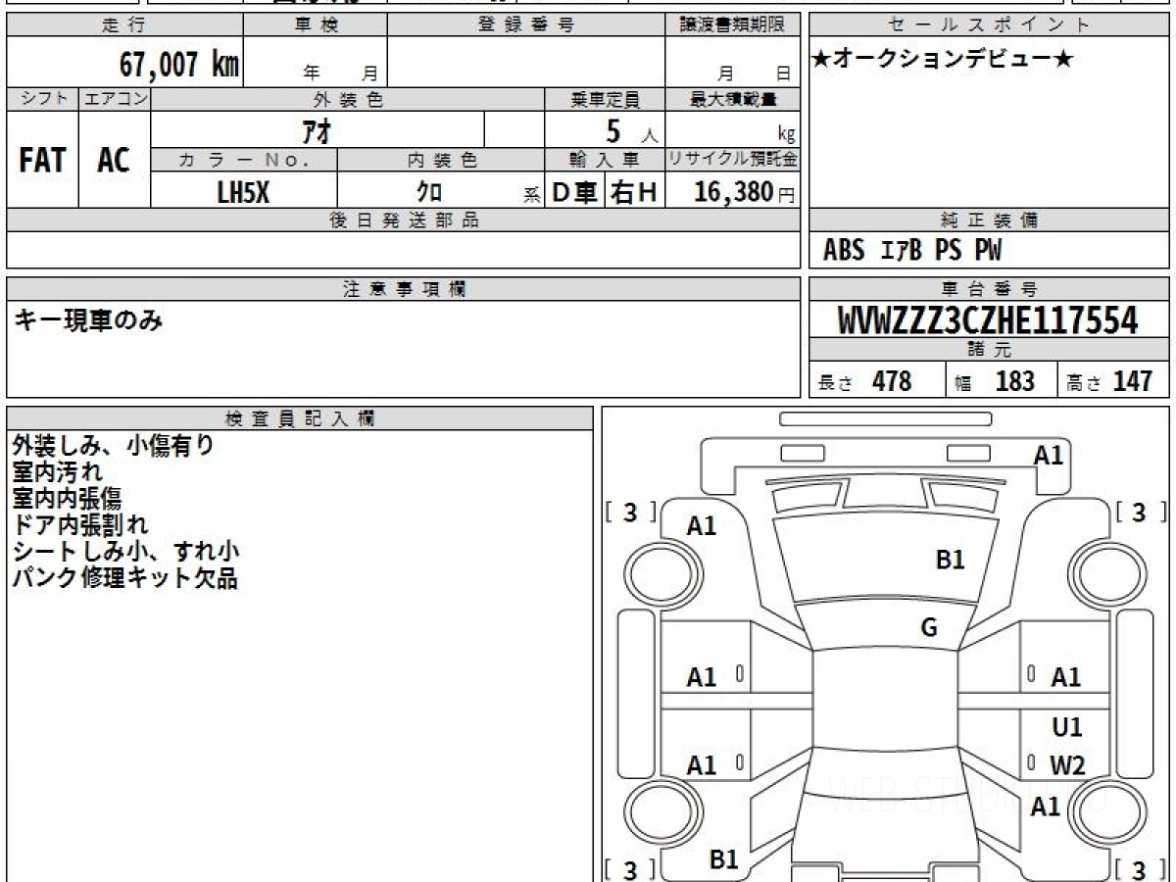Screen dimensions: 1176x882
Task: Click the 内装色 header
Action: click(x=441, y=160)
